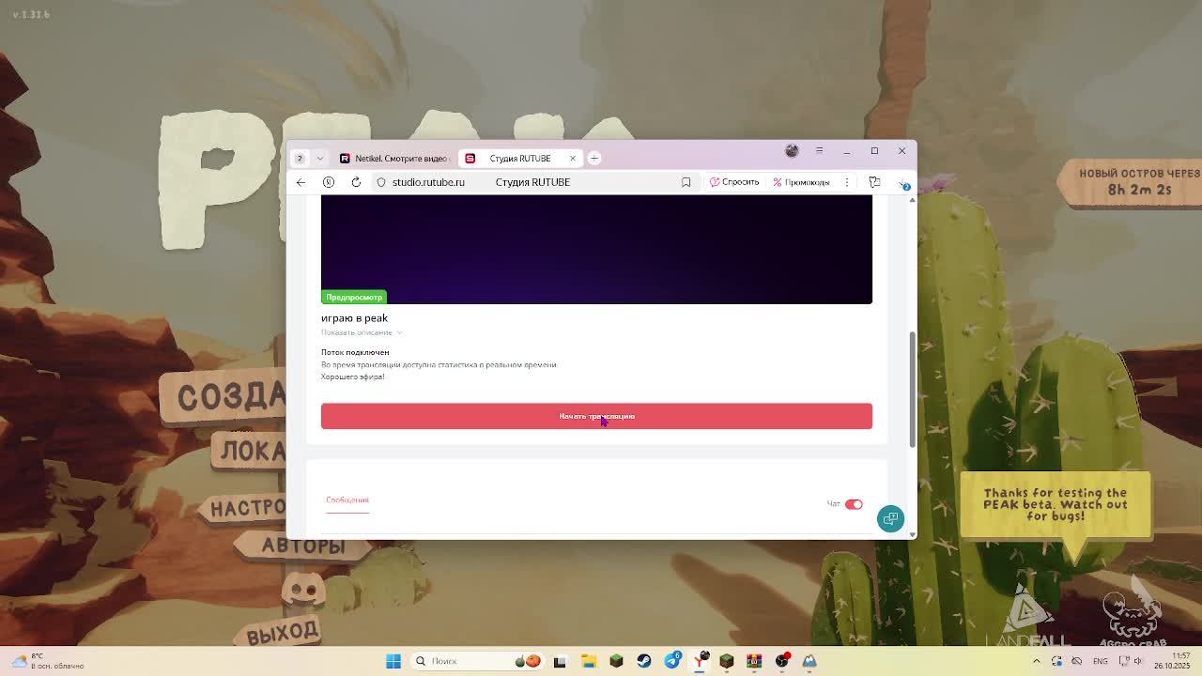Click the Спросить assistant button
This screenshot has width=1202, height=676.
click(x=734, y=182)
